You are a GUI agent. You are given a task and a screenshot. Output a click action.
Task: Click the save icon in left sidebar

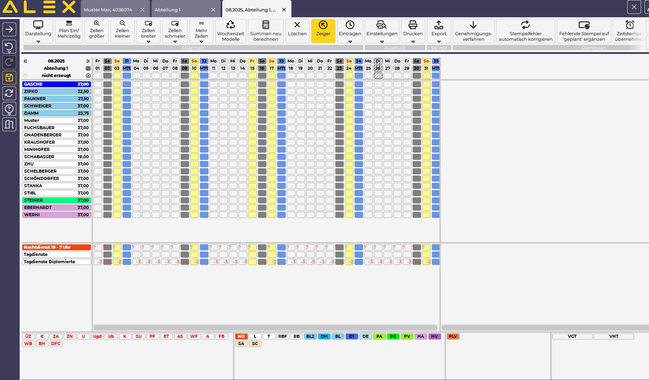click(9, 78)
